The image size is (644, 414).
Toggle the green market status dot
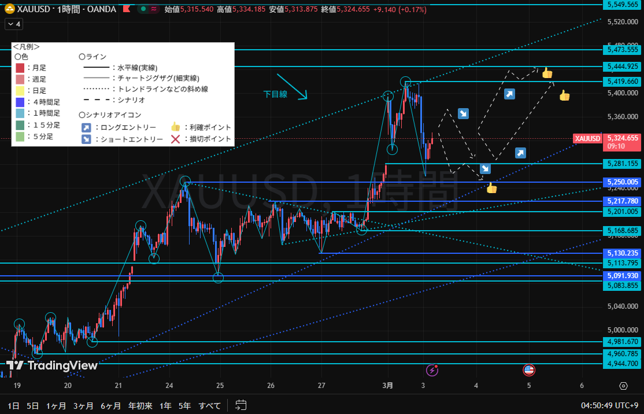tap(142, 9)
